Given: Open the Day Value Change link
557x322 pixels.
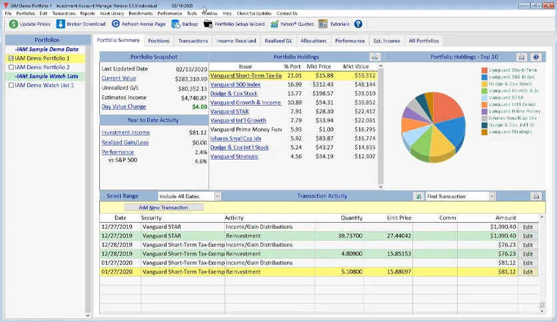Looking at the screenshot, I should pyautogui.click(x=124, y=106).
